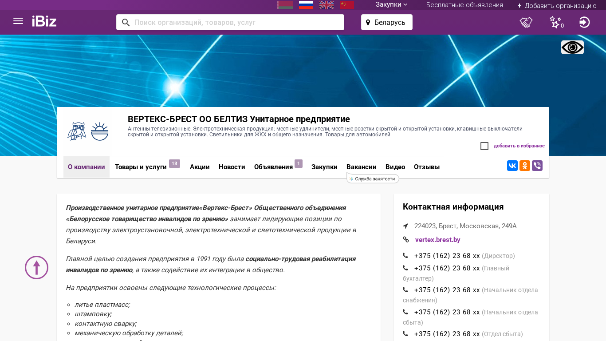This screenshot has width=606, height=341.
Task: Click the list item 'литье пластмасс;'
Action: click(x=102, y=305)
